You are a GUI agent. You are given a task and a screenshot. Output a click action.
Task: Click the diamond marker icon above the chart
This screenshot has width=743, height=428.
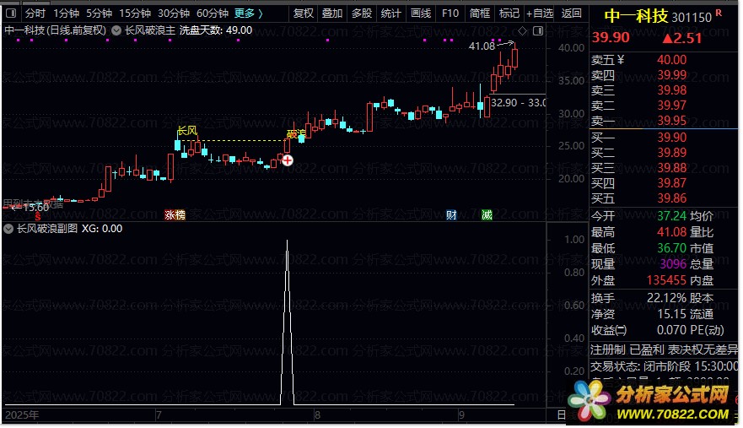coord(522,31)
